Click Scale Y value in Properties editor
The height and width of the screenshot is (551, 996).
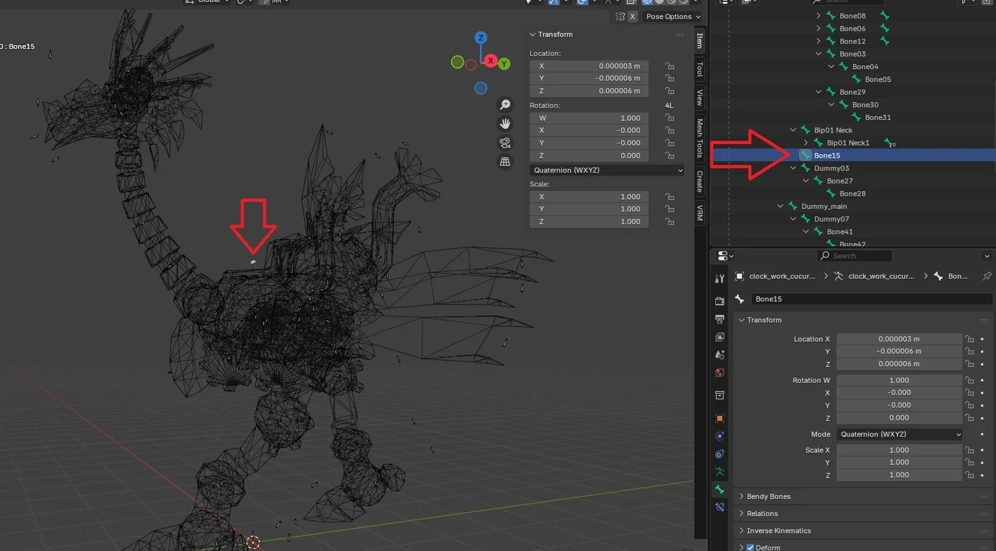899,462
